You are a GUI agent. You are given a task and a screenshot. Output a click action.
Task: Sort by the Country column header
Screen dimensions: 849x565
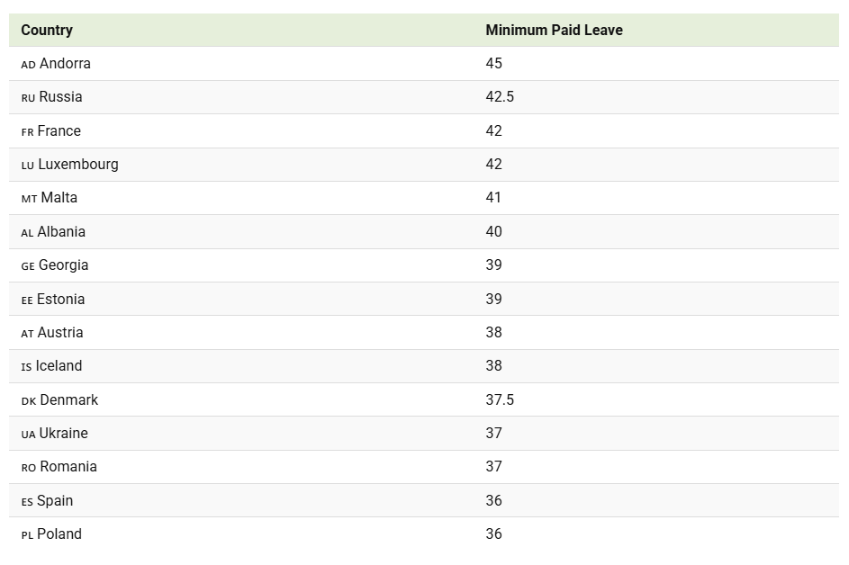47,30
